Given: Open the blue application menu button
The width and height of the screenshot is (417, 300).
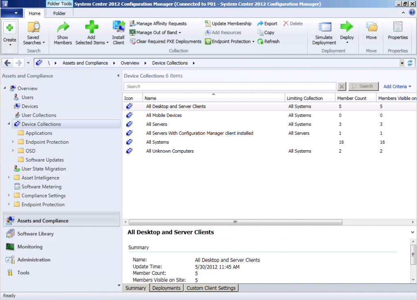Looking at the screenshot, I should pos(12,13).
